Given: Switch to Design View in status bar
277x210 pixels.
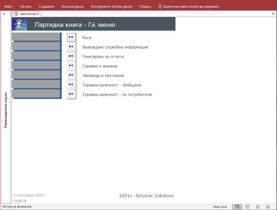Looking at the screenshot, I should point(268,207).
